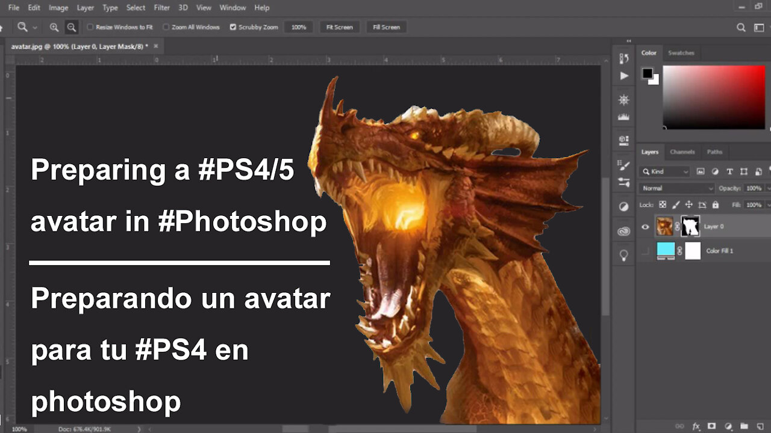
Task: Open the Image menu
Action: (58, 8)
